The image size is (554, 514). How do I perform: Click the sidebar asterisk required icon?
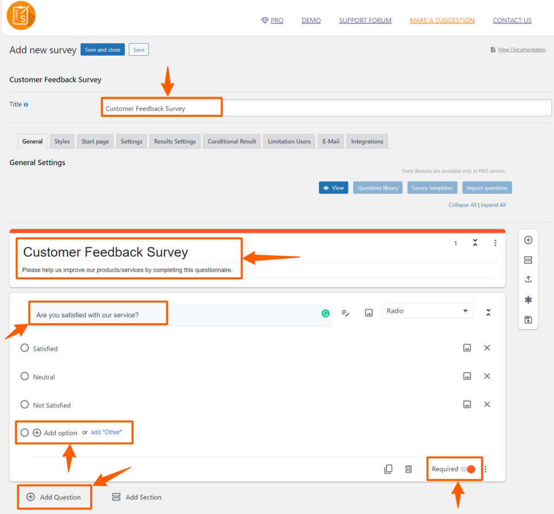528,300
